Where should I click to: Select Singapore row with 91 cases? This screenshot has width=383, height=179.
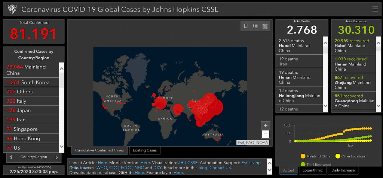pos(31,129)
